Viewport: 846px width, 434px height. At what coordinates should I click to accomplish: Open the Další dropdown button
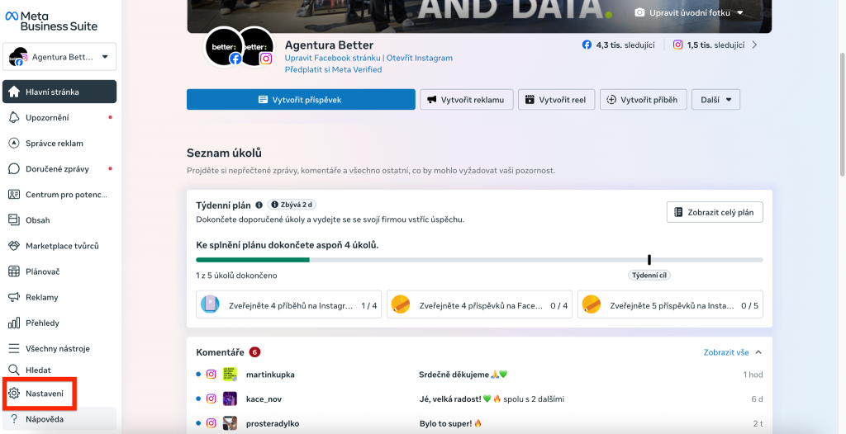[716, 100]
